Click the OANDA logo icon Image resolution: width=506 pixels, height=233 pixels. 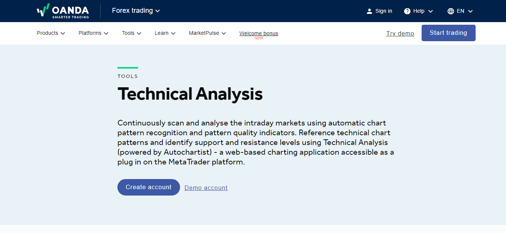43,10
